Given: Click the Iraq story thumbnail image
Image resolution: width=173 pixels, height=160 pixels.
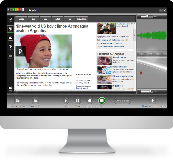Looking at the screenshot, I should pyautogui.click(x=107, y=28).
